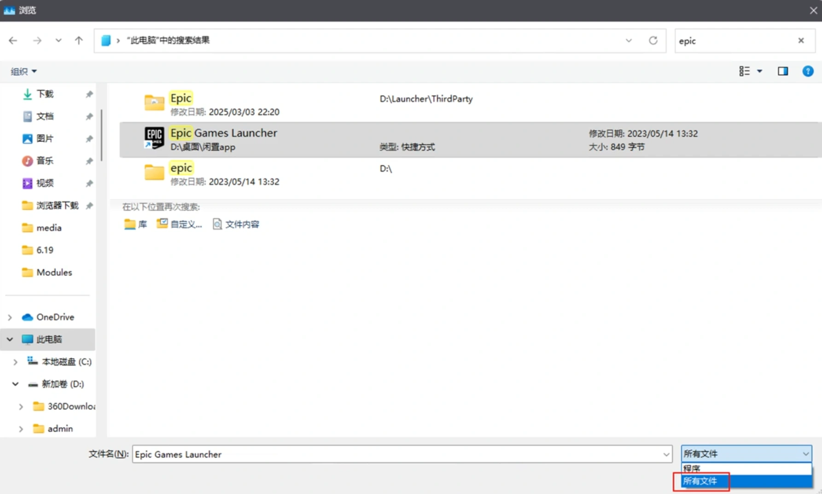The width and height of the screenshot is (822, 494).
Task: Open 下载 in quick access
Action: (x=45, y=94)
